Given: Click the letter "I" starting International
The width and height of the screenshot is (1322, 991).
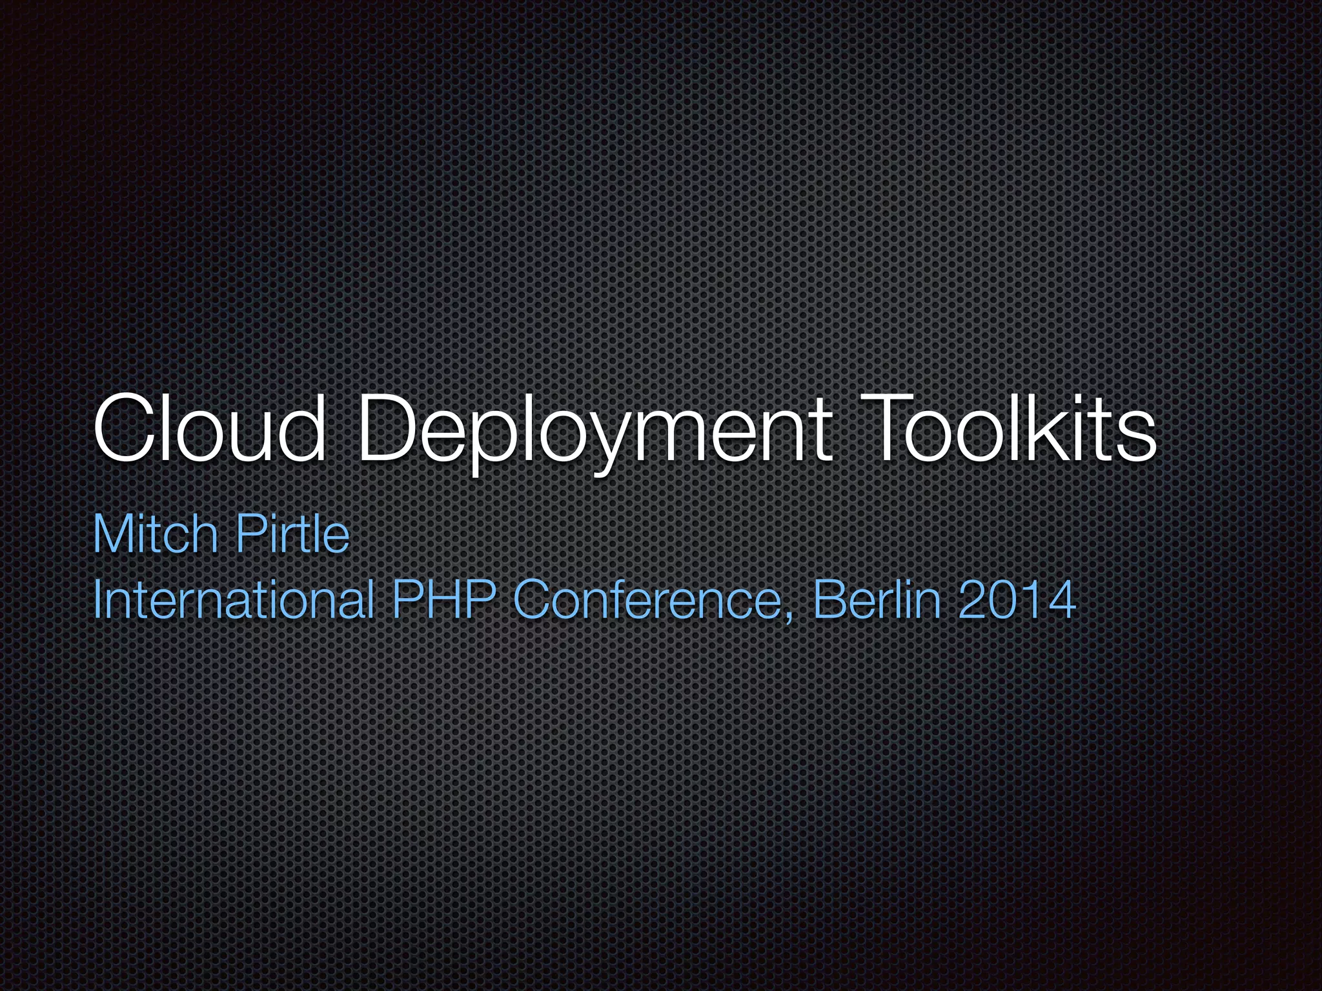Looking at the screenshot, I should [x=97, y=600].
